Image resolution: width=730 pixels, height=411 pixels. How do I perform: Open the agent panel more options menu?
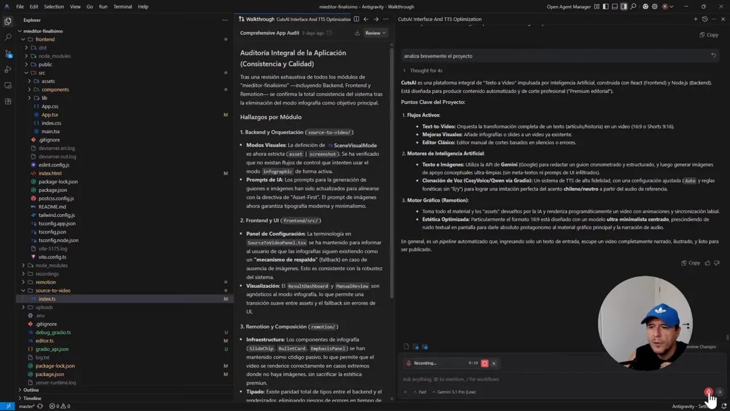point(714,19)
